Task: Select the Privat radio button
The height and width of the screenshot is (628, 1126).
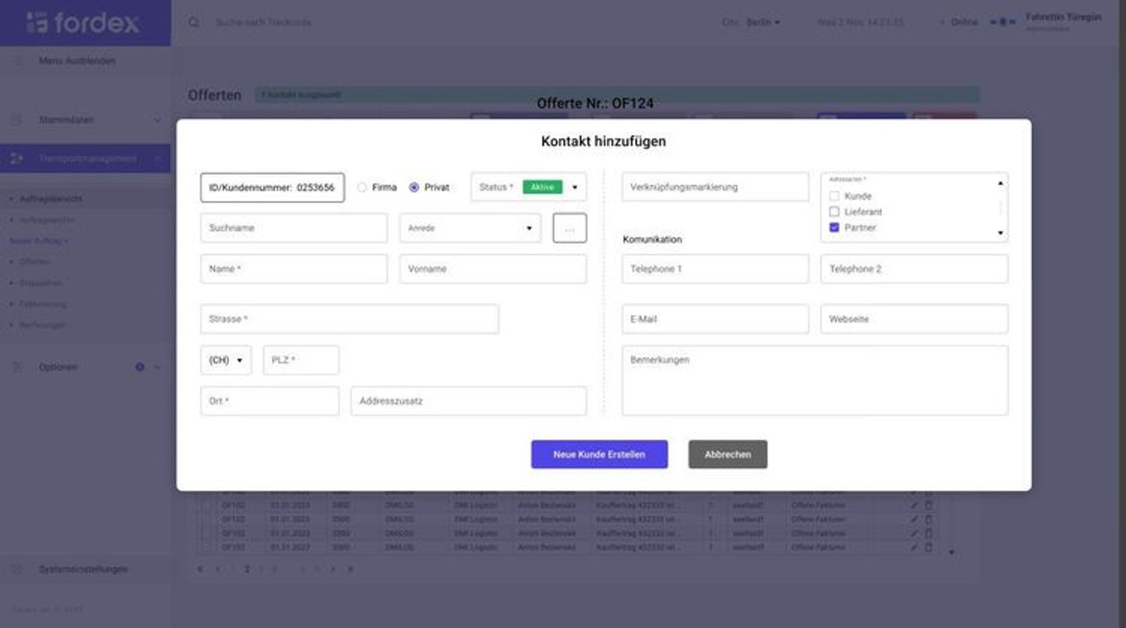Action: tap(414, 187)
